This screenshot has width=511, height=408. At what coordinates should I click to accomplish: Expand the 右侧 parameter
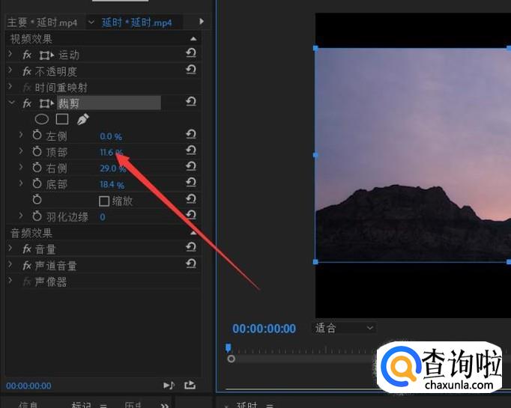pos(21,167)
